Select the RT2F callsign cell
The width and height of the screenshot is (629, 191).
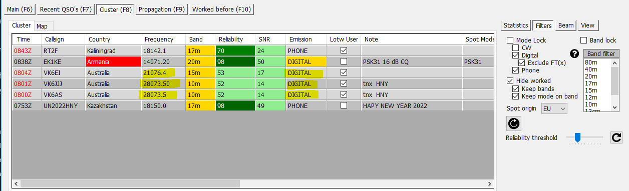point(63,50)
